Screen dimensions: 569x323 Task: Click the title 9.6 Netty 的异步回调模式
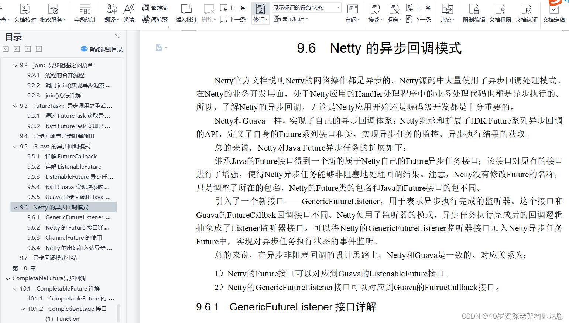(x=379, y=48)
